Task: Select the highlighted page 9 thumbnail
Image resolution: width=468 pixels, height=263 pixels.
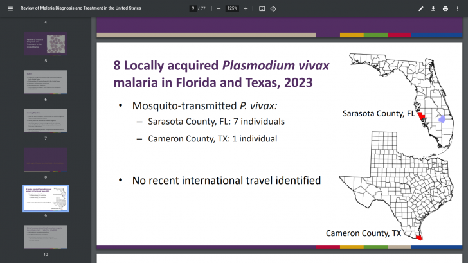Action: pyautogui.click(x=46, y=198)
